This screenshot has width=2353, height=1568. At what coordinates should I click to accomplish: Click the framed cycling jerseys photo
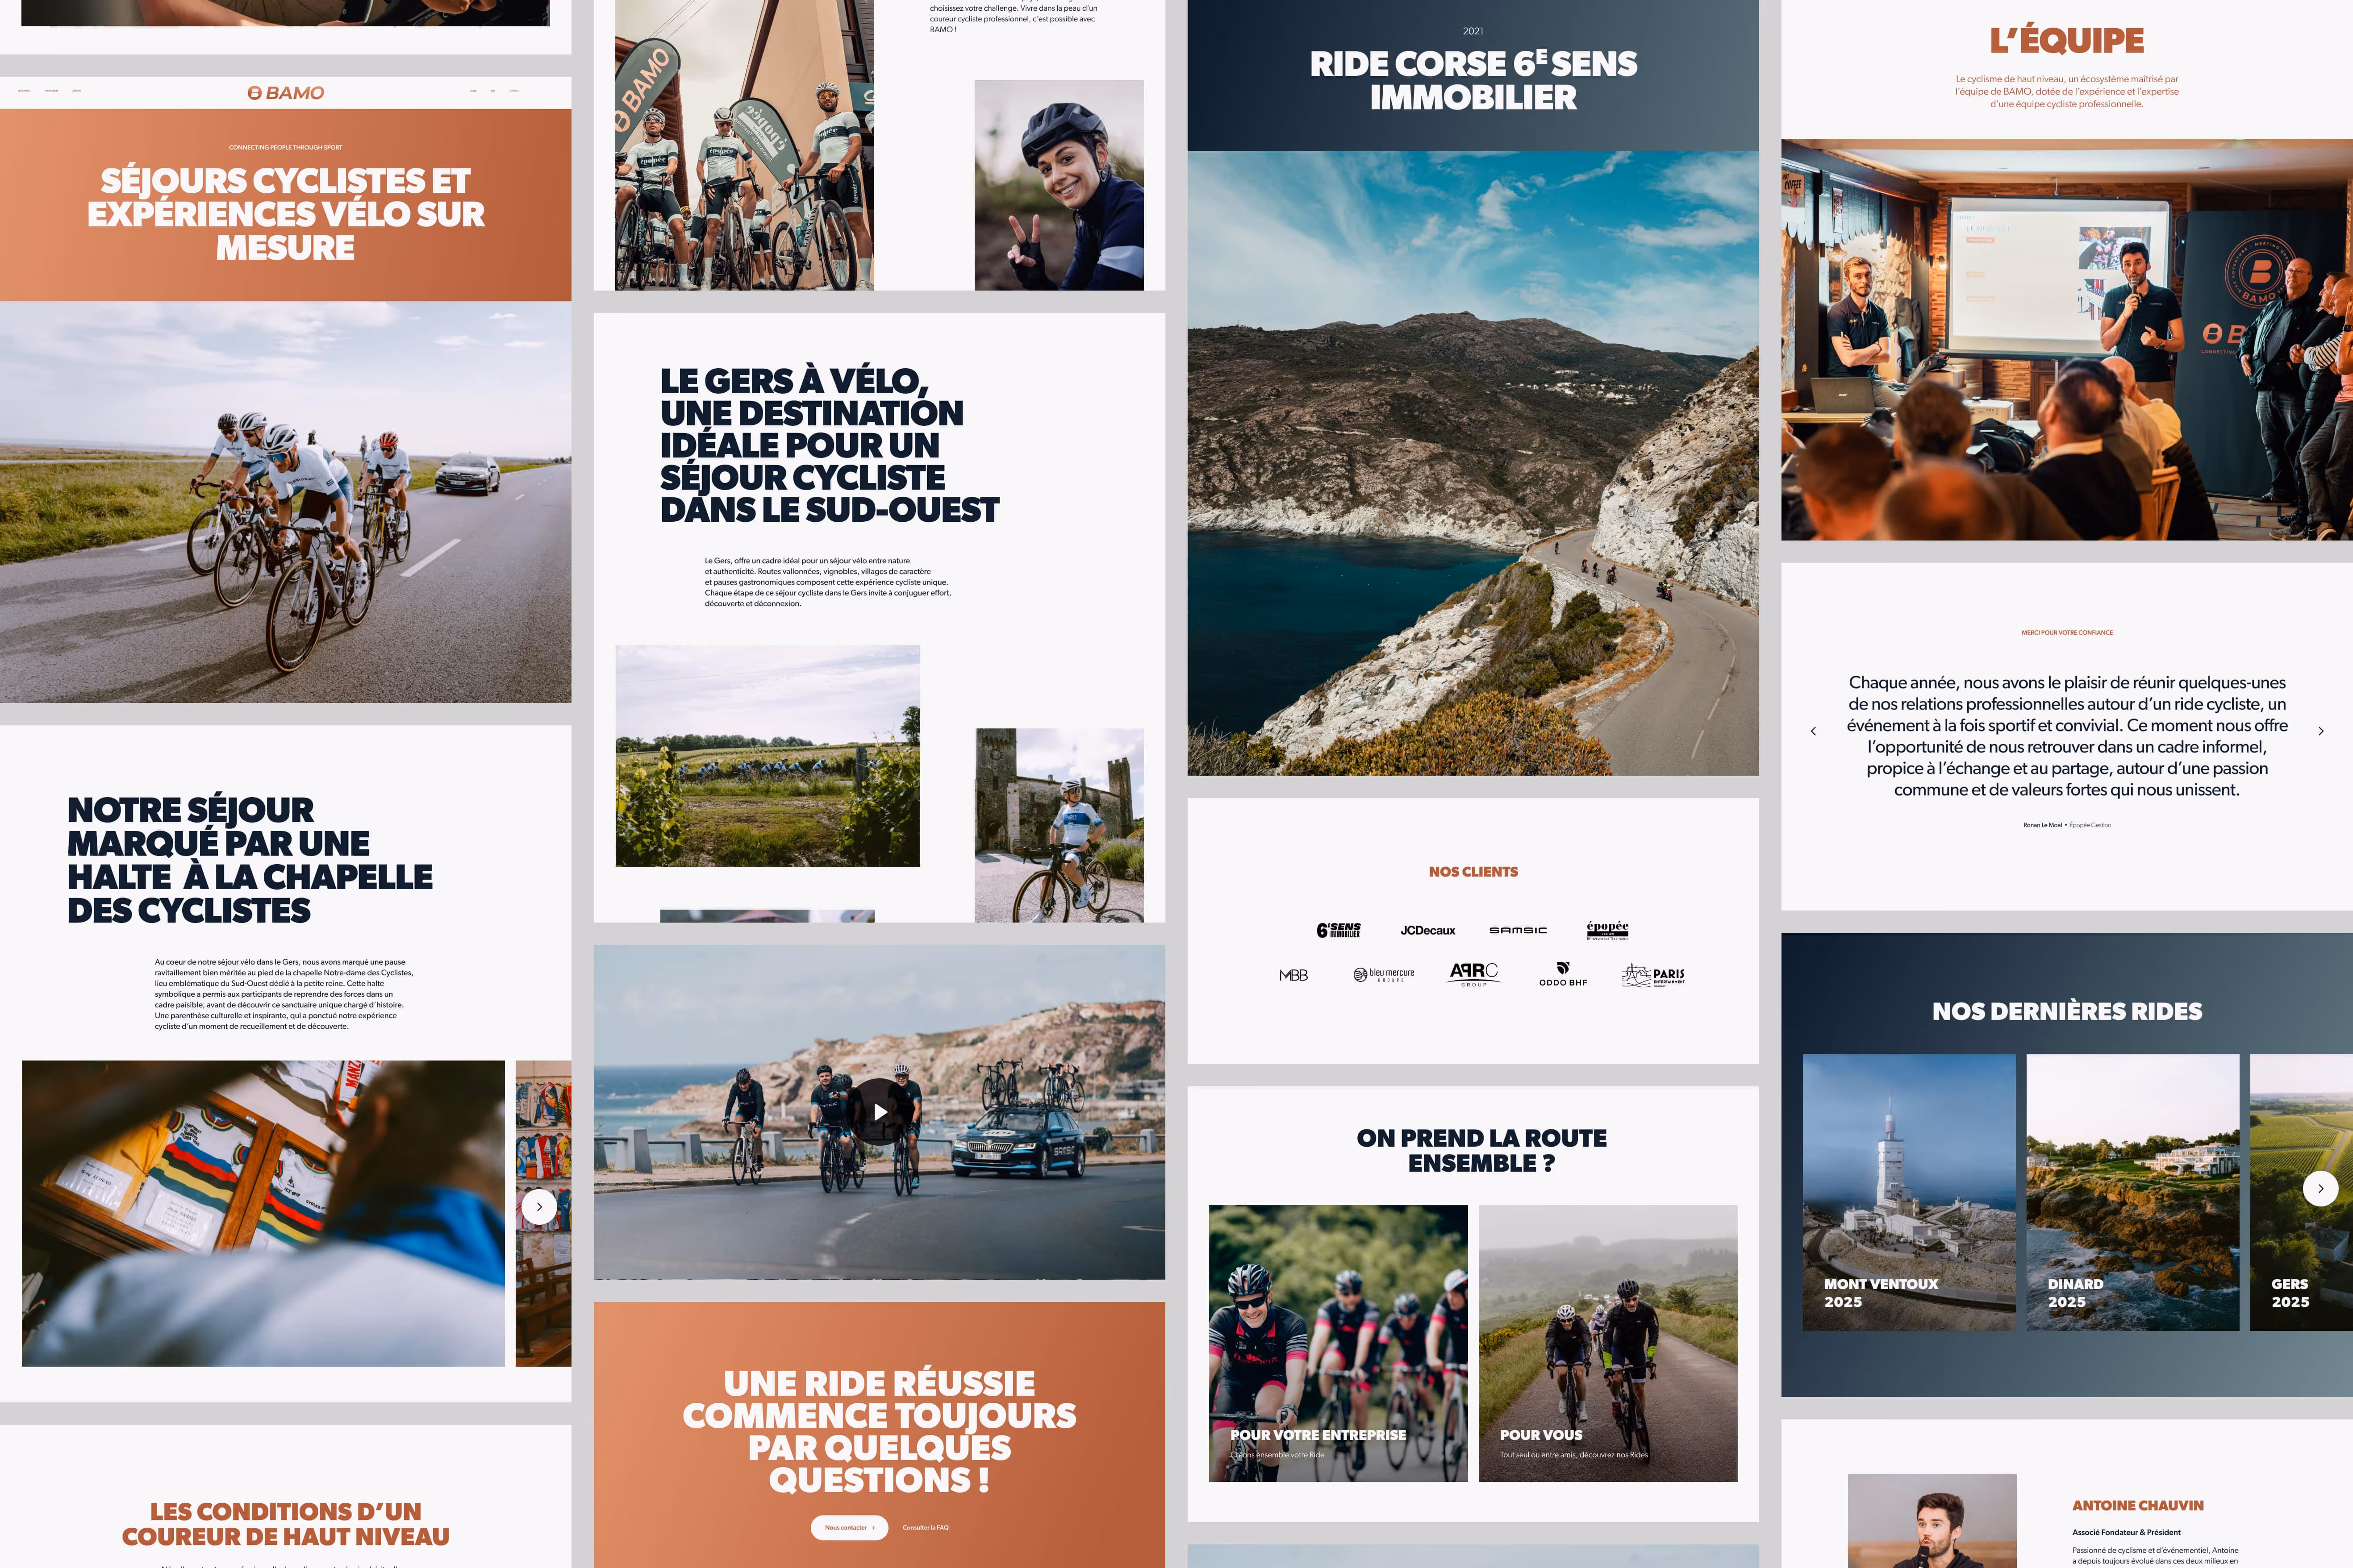tap(263, 1213)
